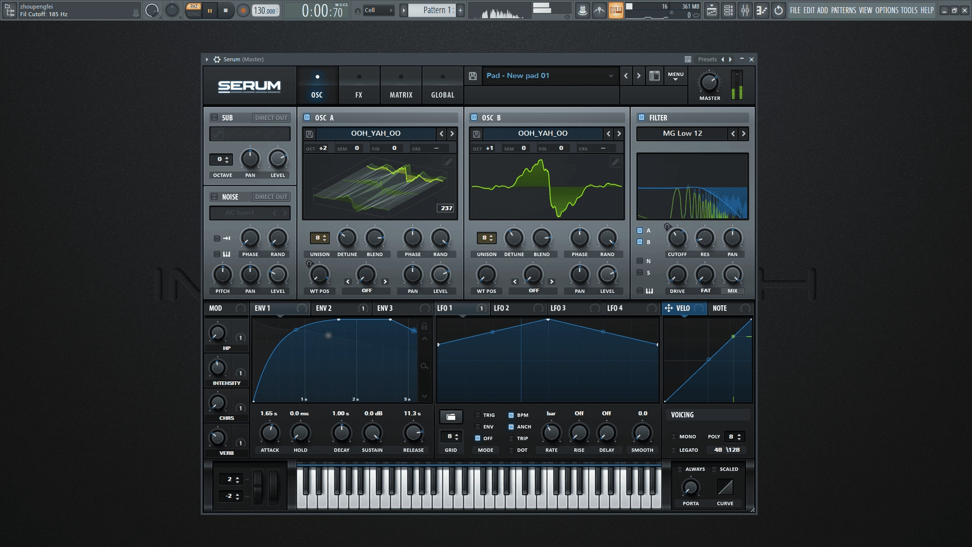Click the FL Presets label
The image size is (972, 547).
707,59
